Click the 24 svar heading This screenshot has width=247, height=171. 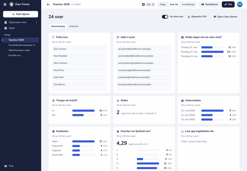[56, 17]
